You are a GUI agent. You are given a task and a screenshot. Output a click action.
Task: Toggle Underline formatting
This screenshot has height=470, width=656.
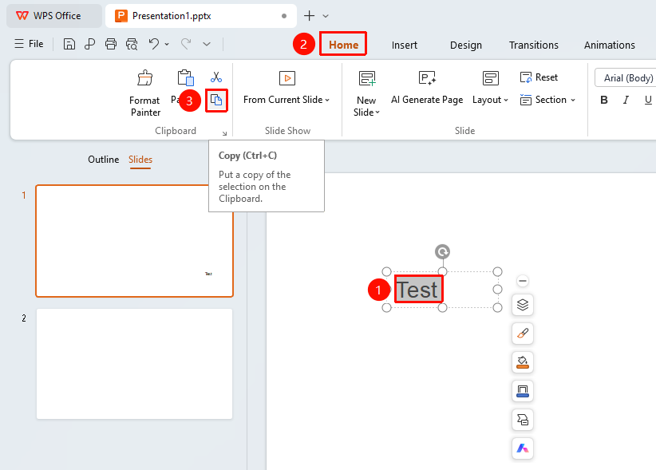click(648, 100)
